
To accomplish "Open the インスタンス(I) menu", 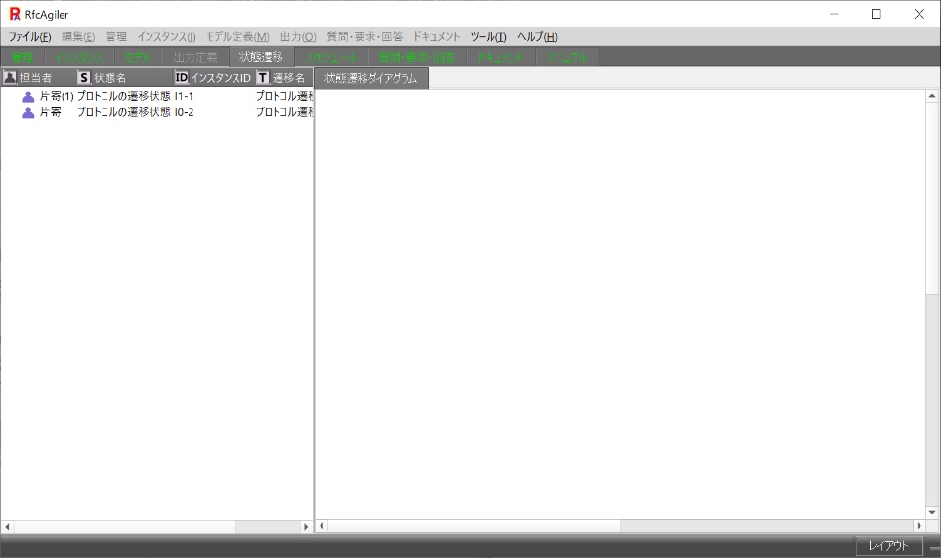I will click(166, 36).
